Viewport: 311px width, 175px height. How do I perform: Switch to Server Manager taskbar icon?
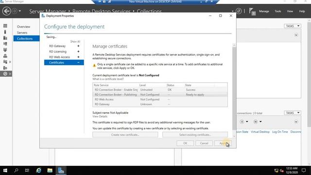point(61,171)
